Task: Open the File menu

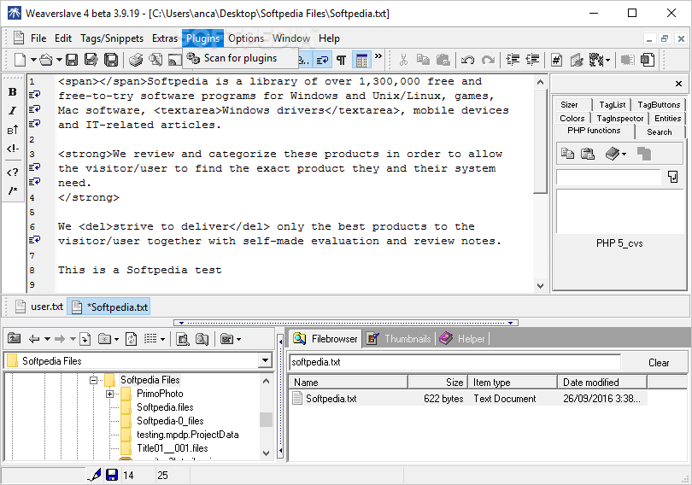Action: 38,38
